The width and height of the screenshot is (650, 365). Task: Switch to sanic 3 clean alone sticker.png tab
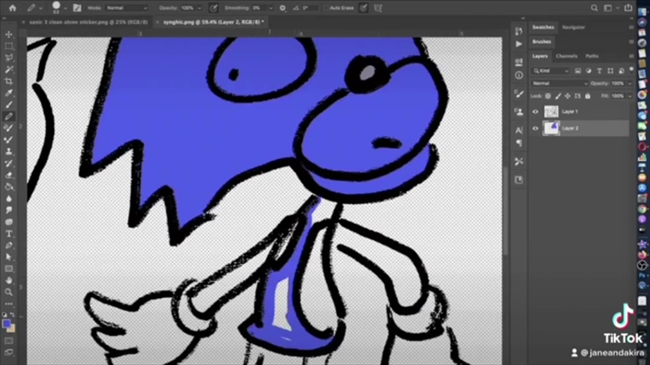point(87,22)
